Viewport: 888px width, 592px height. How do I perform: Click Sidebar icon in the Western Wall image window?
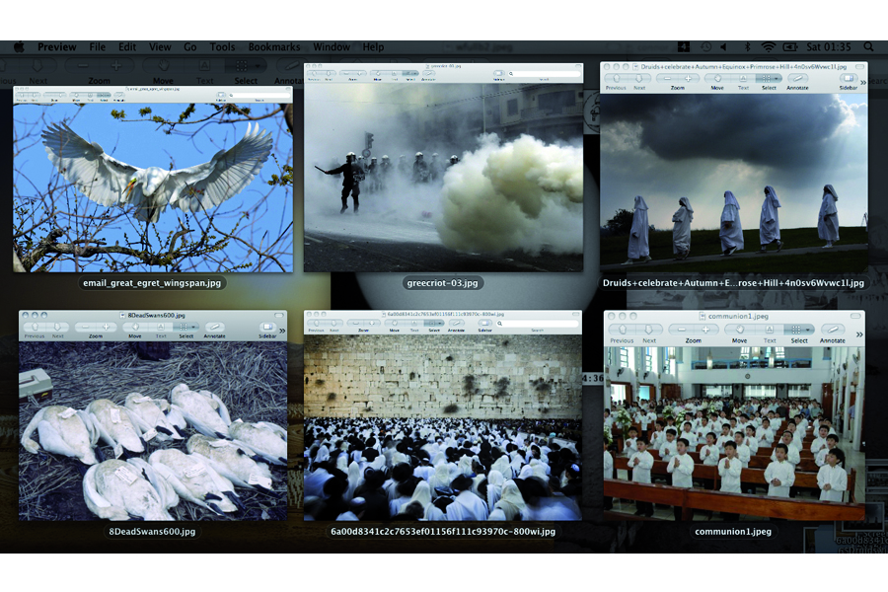pos(484,323)
